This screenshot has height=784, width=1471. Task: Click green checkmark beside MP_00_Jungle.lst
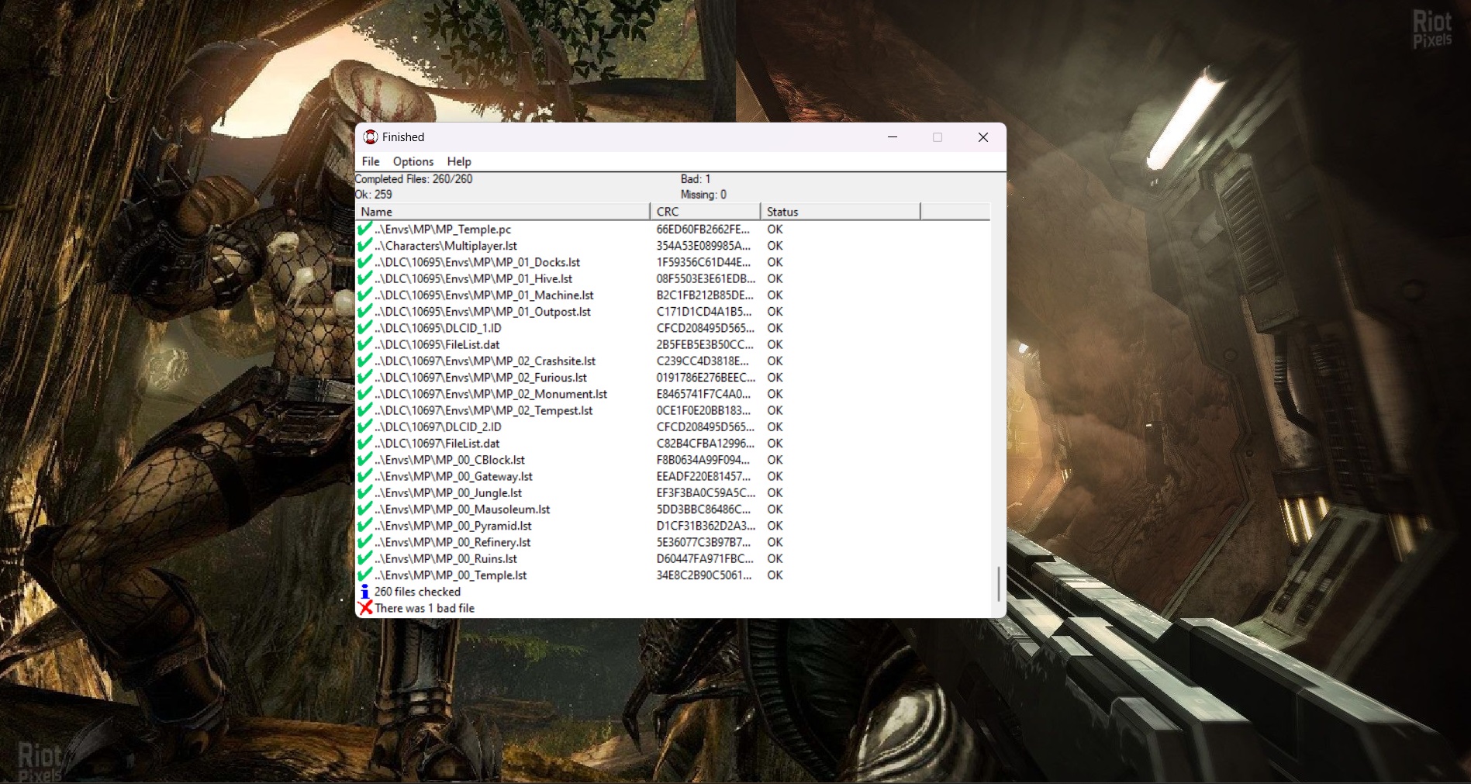tap(364, 492)
